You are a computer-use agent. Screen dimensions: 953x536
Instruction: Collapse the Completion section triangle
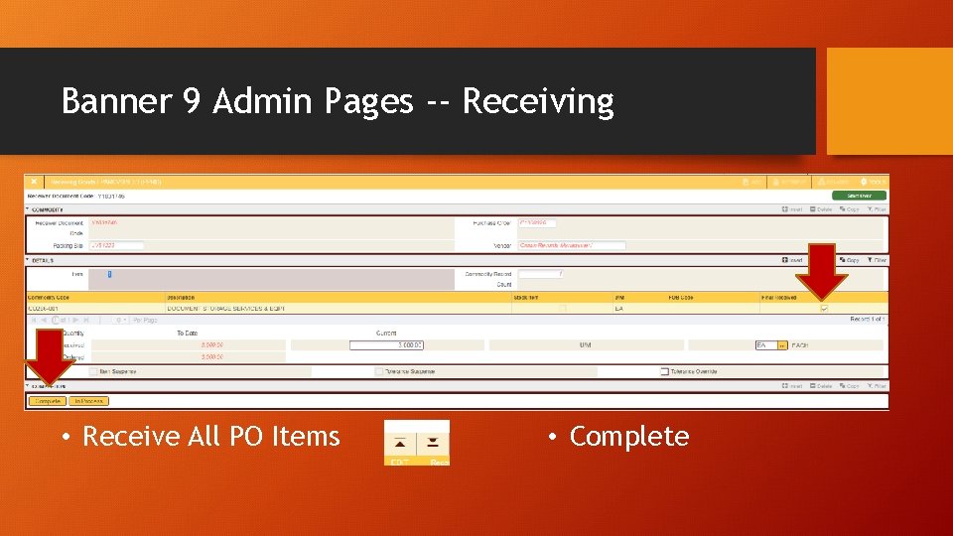28,385
